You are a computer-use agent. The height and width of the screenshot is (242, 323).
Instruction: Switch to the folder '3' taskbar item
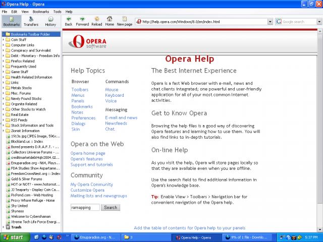146,237
